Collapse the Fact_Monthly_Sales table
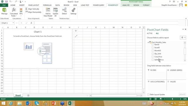Viewport: 188px width, 106px height. pos(148,42)
